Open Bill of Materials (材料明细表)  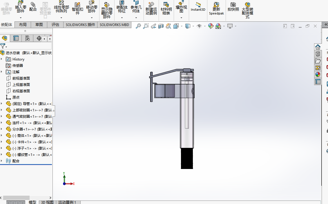[166, 9]
